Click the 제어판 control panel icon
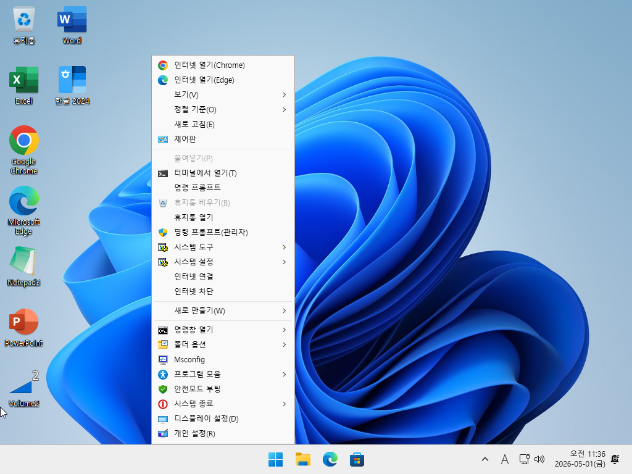 pos(163,139)
